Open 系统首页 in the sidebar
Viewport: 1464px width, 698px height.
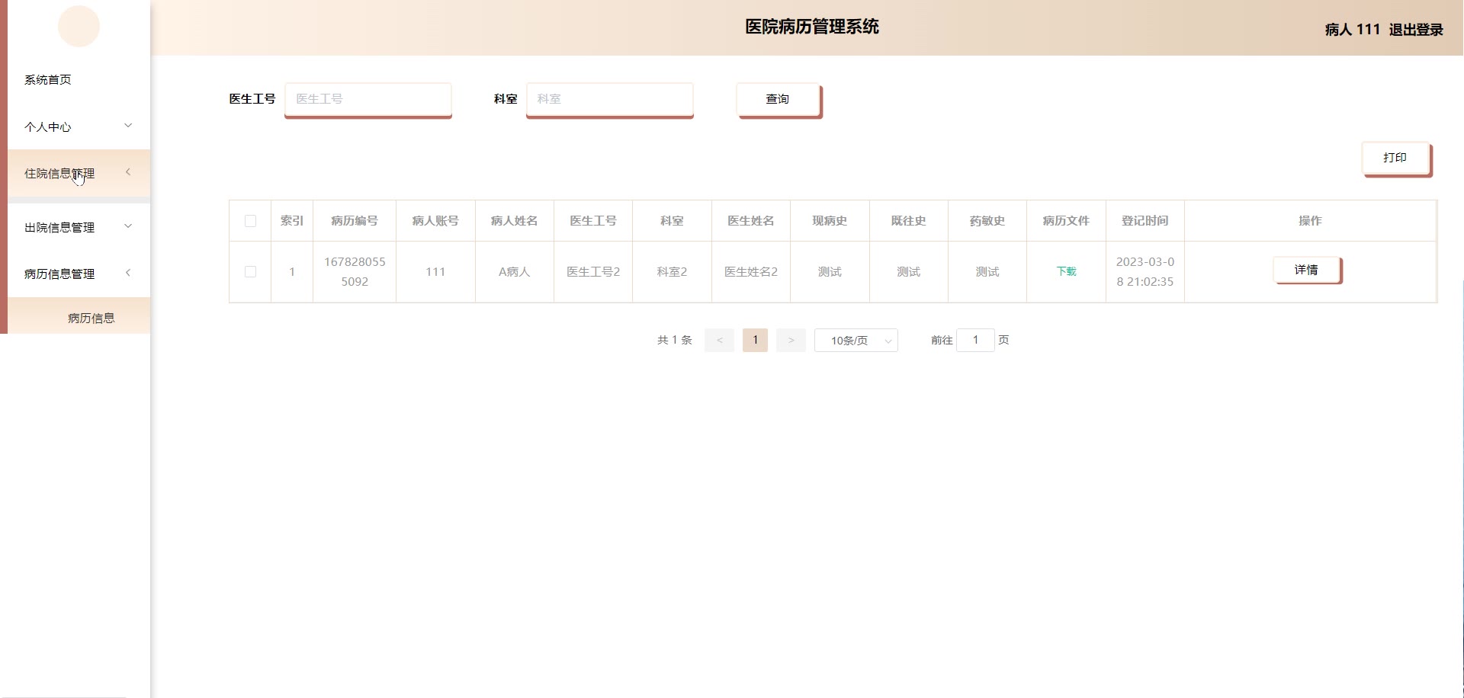tap(48, 79)
